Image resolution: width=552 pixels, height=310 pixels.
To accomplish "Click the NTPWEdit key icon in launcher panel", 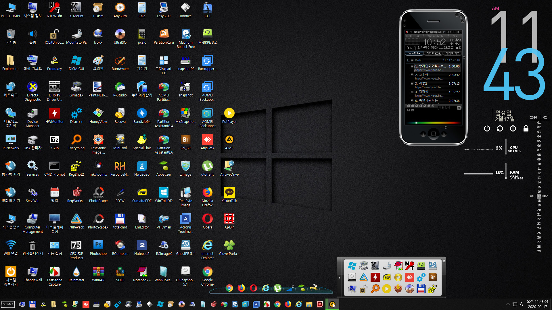I will tap(409, 266).
